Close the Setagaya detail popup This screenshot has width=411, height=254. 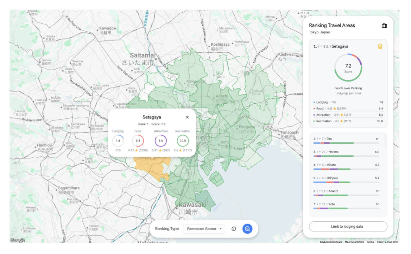pyautogui.click(x=187, y=117)
